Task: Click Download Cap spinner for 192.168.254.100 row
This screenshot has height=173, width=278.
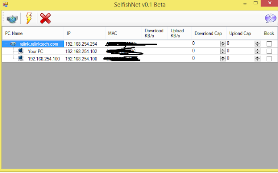Action: (223, 59)
